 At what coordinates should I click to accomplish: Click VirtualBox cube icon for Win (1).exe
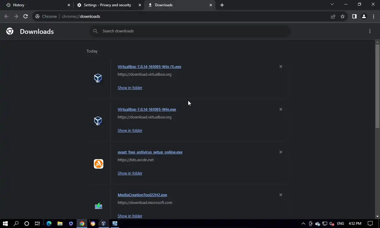[x=98, y=78]
